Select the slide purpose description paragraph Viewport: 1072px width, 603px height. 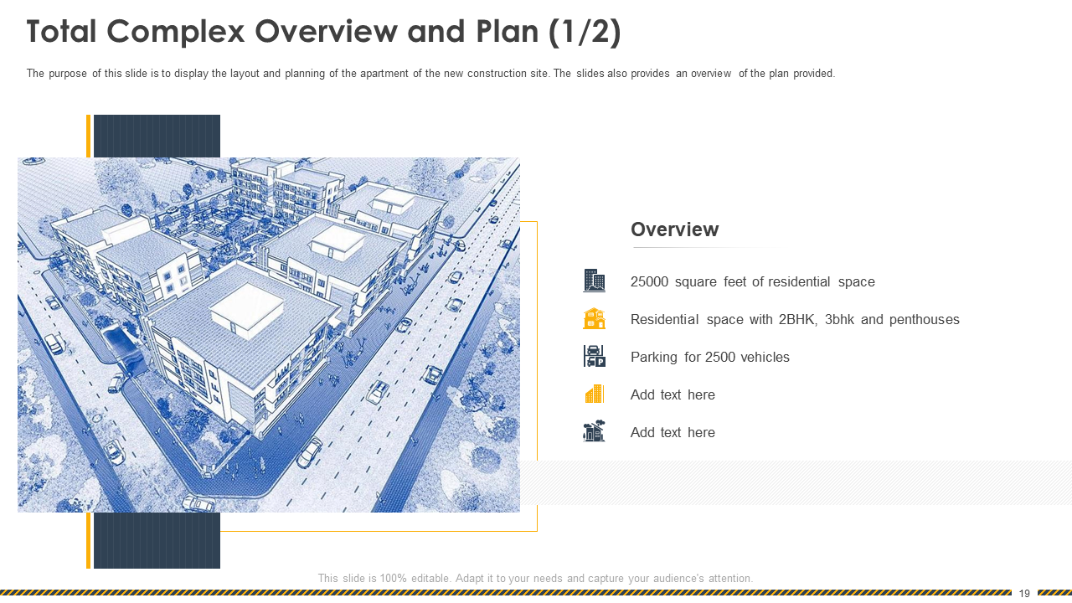point(430,74)
